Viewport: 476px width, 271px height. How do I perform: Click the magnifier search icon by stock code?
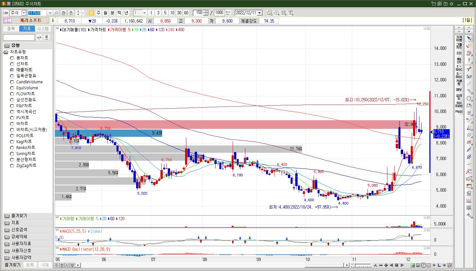[56, 13]
